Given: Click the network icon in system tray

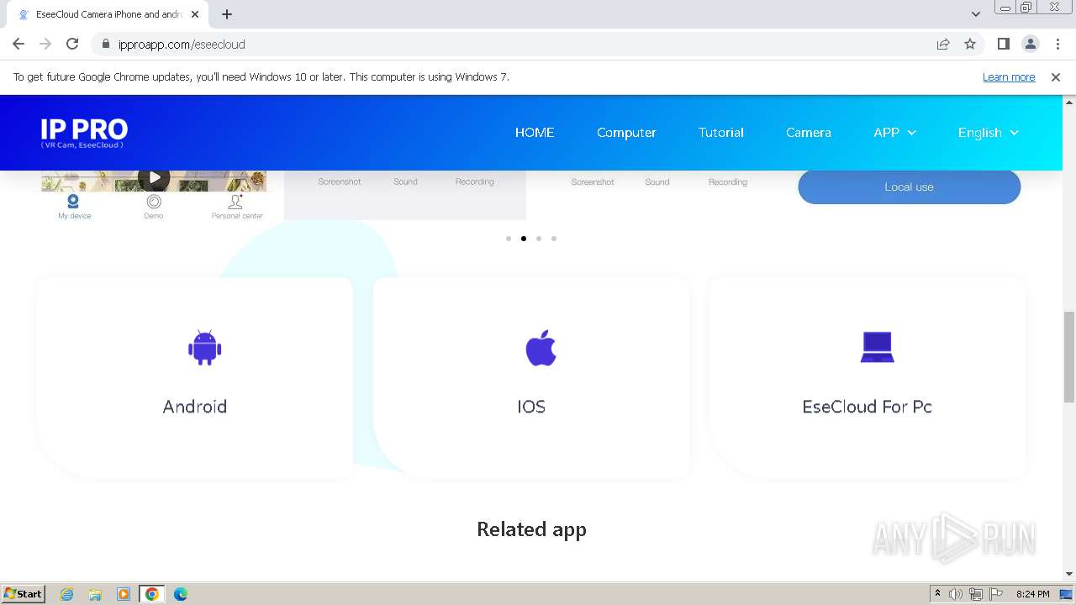Looking at the screenshot, I should (x=976, y=594).
